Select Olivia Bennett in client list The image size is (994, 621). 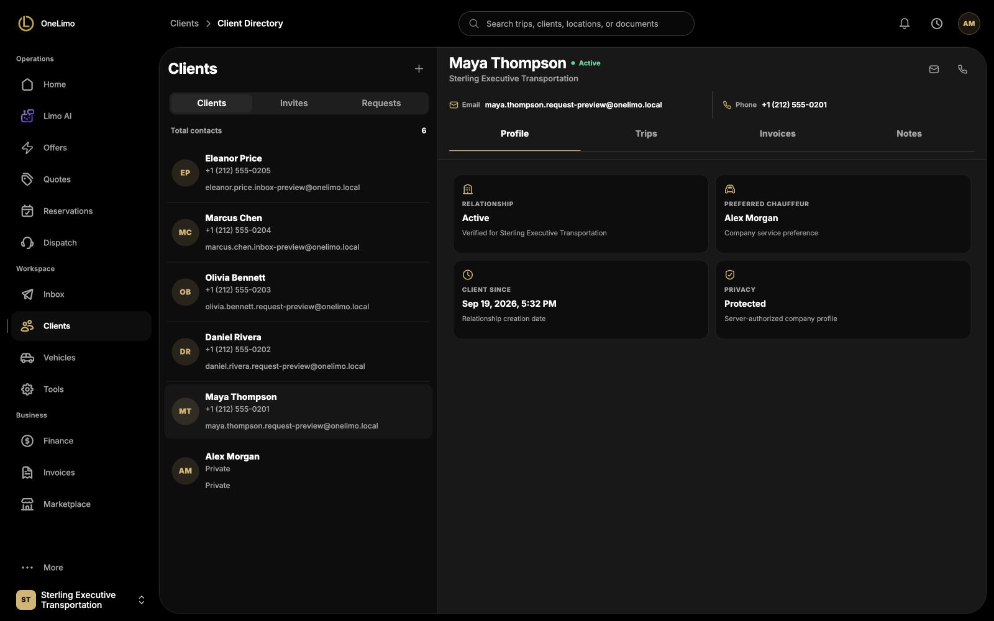click(298, 292)
